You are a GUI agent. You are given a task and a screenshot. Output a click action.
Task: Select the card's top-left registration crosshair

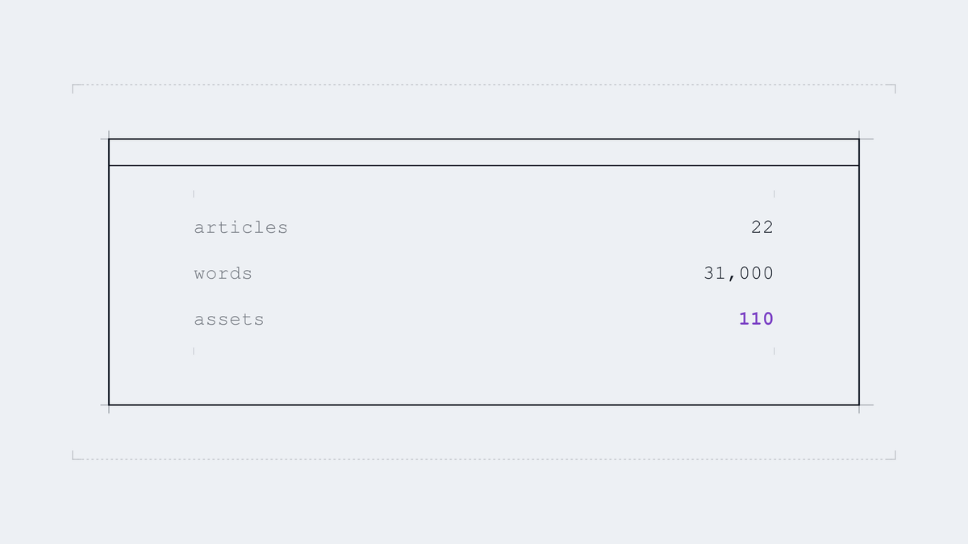point(109,139)
